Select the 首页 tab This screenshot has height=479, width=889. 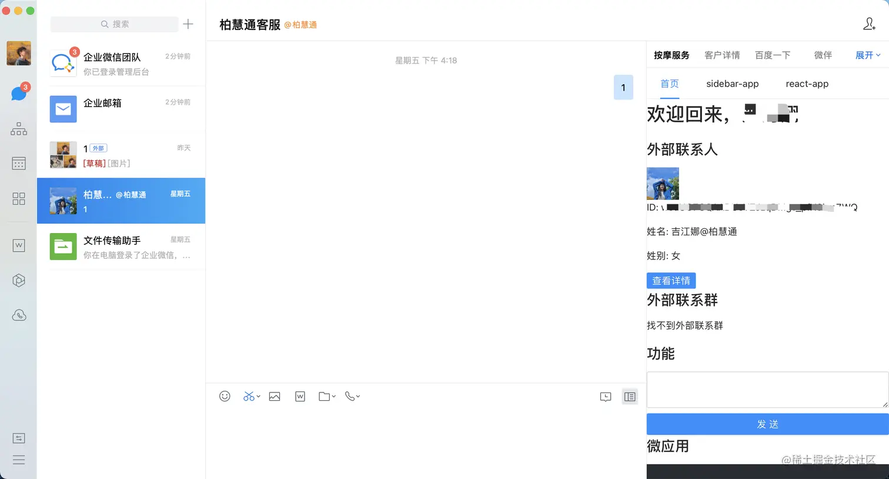tap(670, 84)
